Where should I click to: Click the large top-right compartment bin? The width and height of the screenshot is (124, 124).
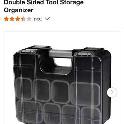[85, 94]
